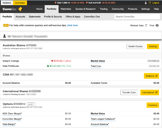162x128 pixels.
Task: Open the Trading menu
Action: 104,9
